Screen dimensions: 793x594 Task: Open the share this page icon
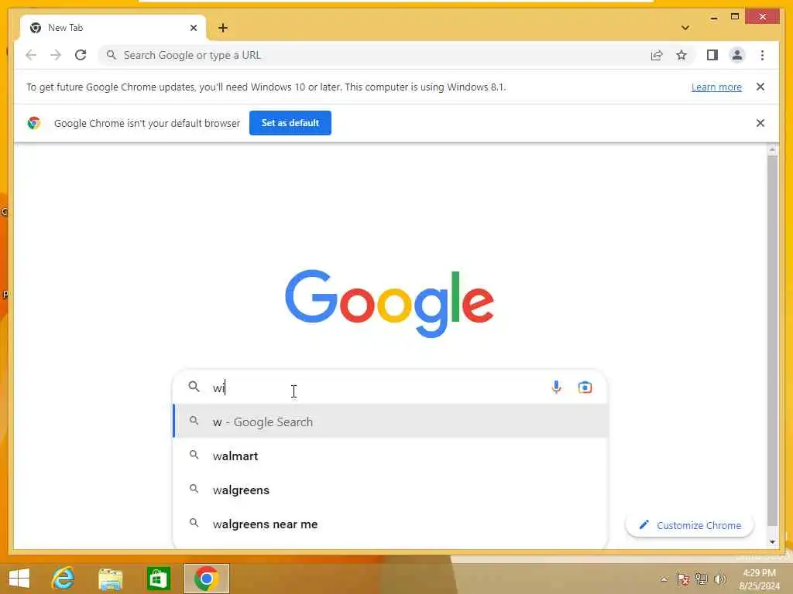point(657,55)
